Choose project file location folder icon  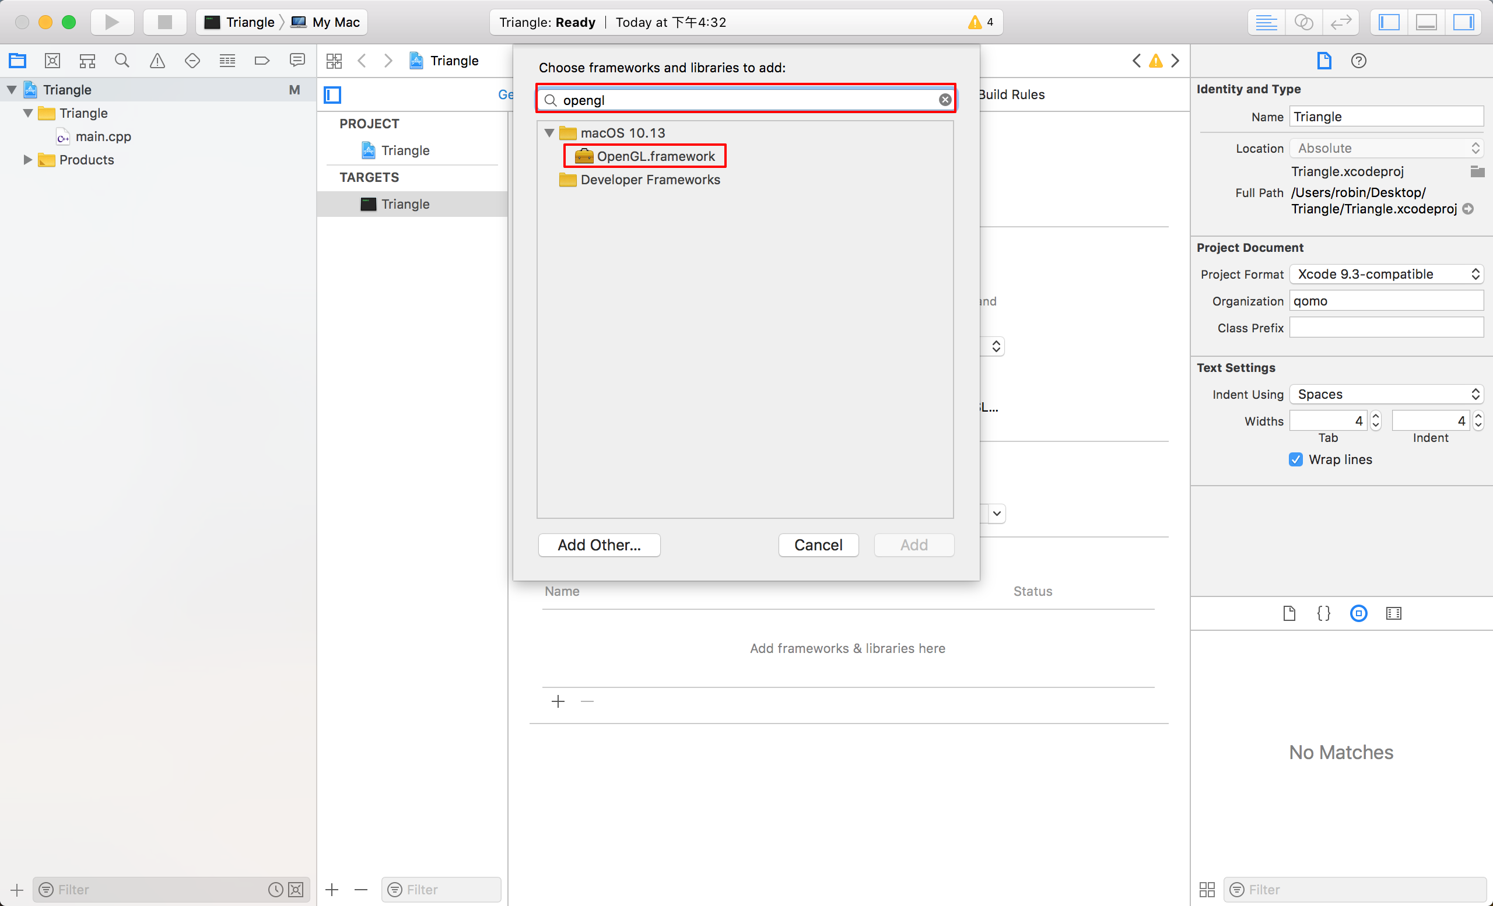(1477, 171)
